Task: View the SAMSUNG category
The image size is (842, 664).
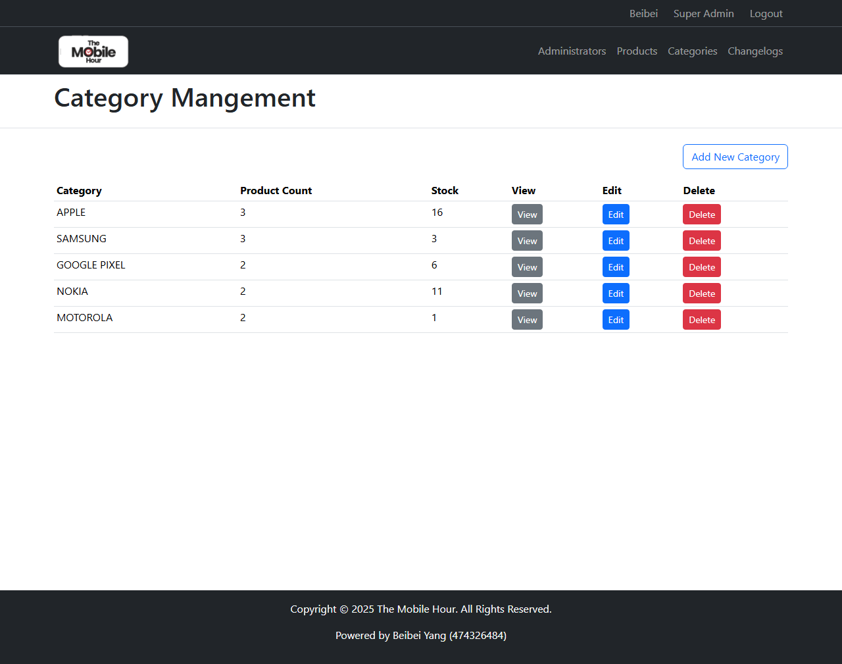Action: (527, 241)
